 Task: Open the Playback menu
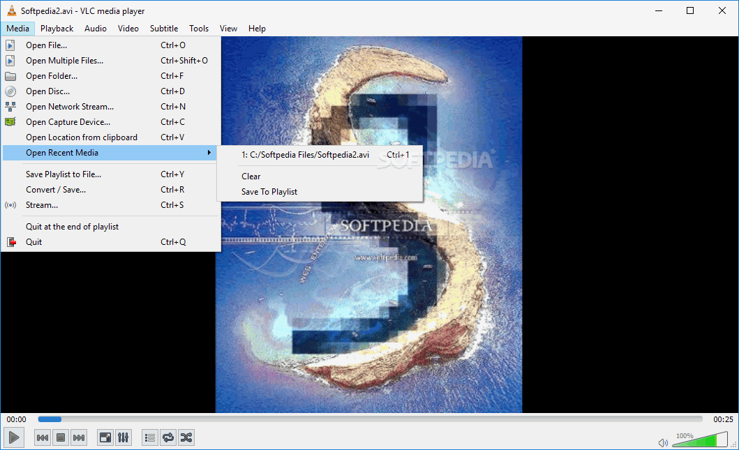click(x=57, y=29)
